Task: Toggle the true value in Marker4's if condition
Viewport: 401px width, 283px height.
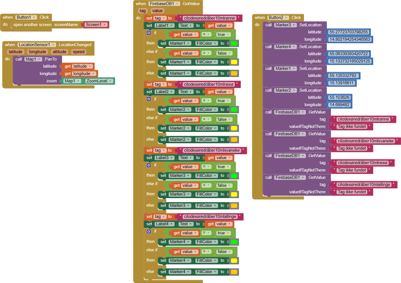Action: [x=223, y=233]
